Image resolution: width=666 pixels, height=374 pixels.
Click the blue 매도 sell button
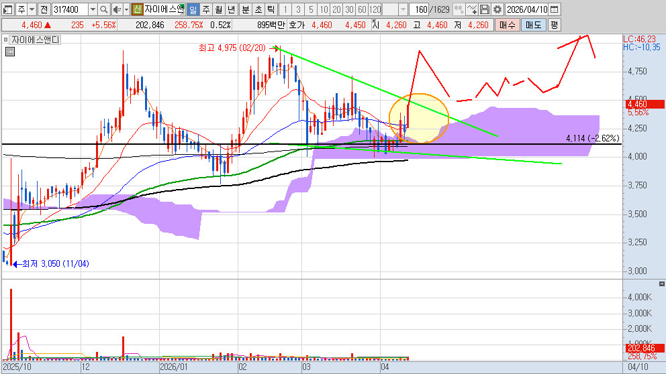pos(534,25)
